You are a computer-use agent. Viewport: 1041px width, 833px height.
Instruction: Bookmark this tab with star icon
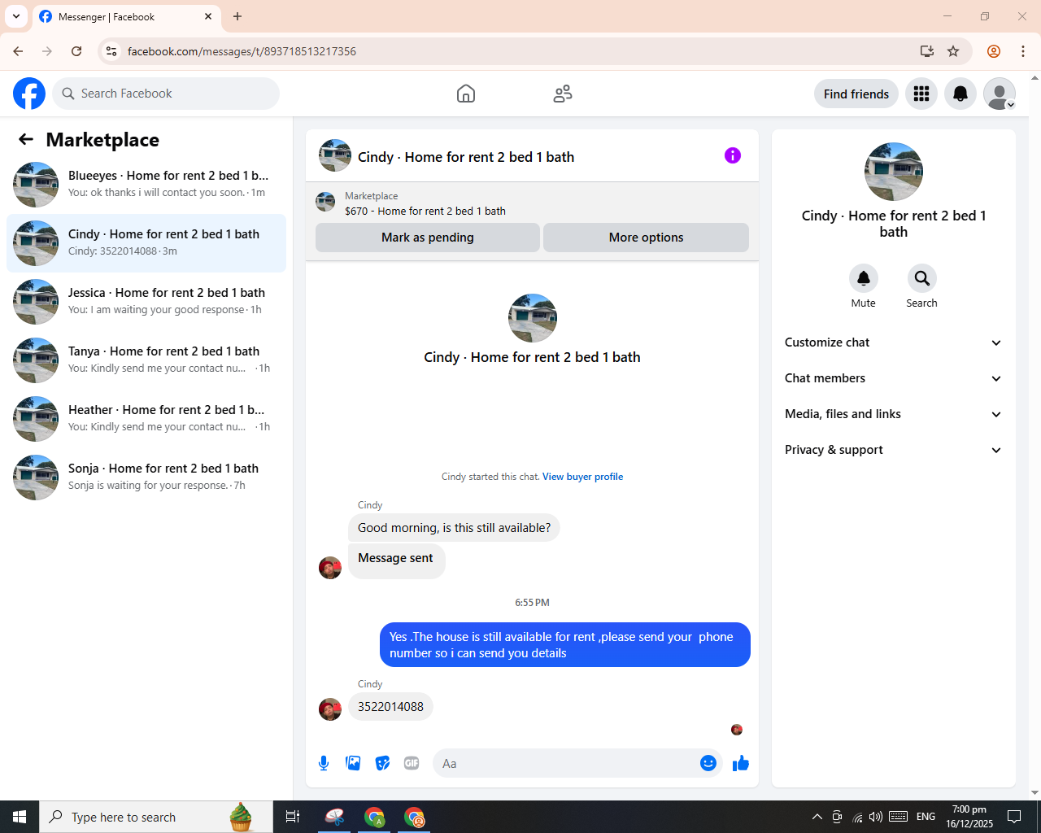click(953, 51)
